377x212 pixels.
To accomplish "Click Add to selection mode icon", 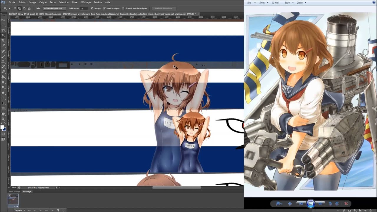I will point(19,8).
